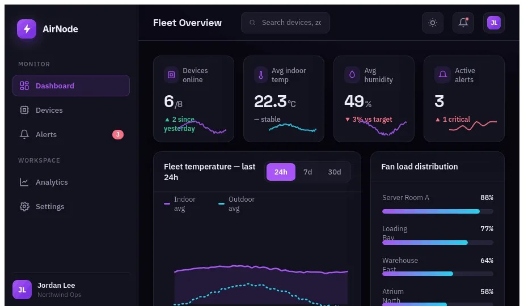This screenshot has height=306, width=524.
Task: Click the Devices chip icon in sidebar
Action: pos(24,110)
